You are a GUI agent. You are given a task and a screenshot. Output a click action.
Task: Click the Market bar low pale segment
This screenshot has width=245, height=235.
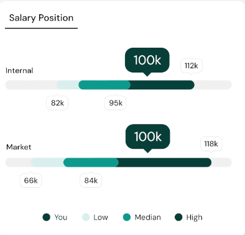coord(47,162)
